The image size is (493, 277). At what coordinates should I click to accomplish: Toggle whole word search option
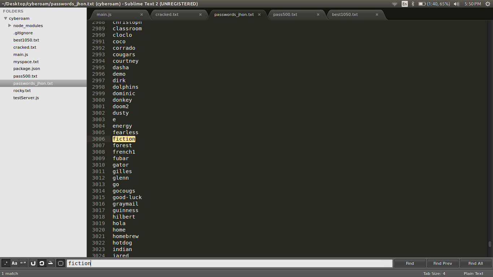coord(23,263)
